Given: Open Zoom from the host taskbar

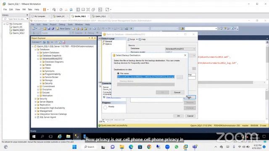Looking at the screenshot, I should [x=167, y=147].
